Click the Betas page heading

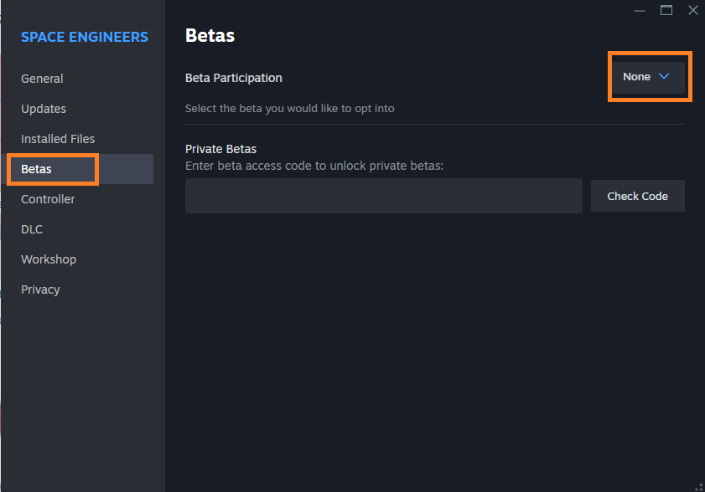tap(210, 36)
